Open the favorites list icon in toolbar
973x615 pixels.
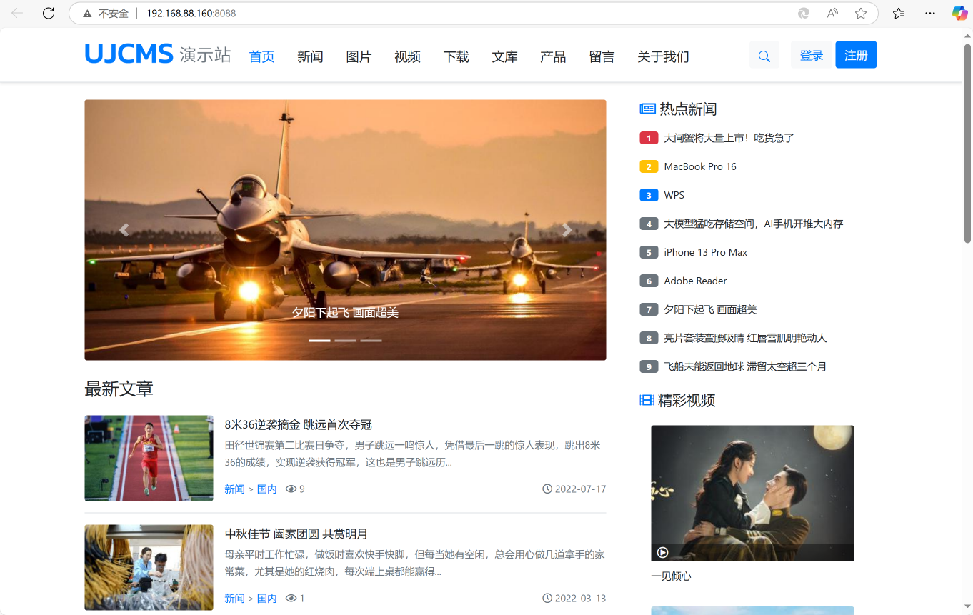click(x=899, y=13)
